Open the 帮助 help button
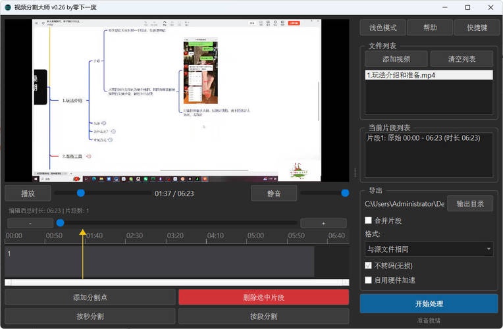The image size is (503, 329). coord(429,28)
